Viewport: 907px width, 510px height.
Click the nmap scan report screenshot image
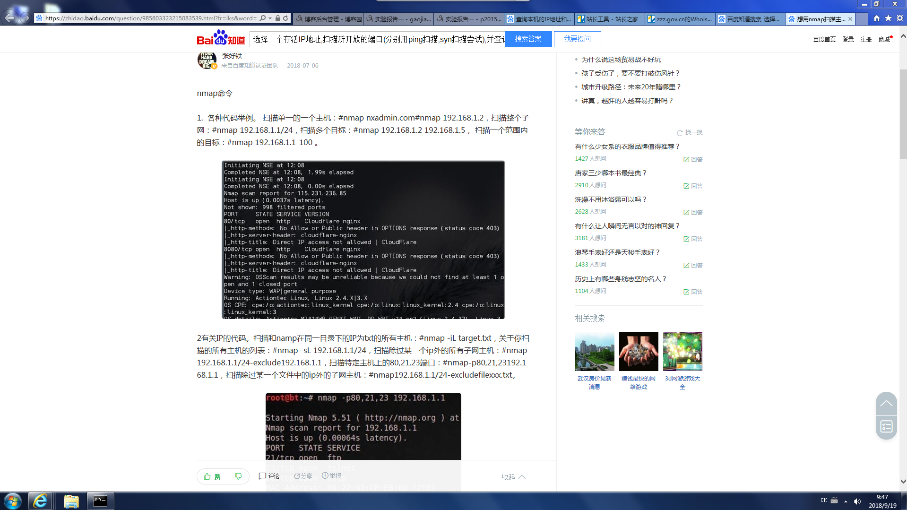363,240
